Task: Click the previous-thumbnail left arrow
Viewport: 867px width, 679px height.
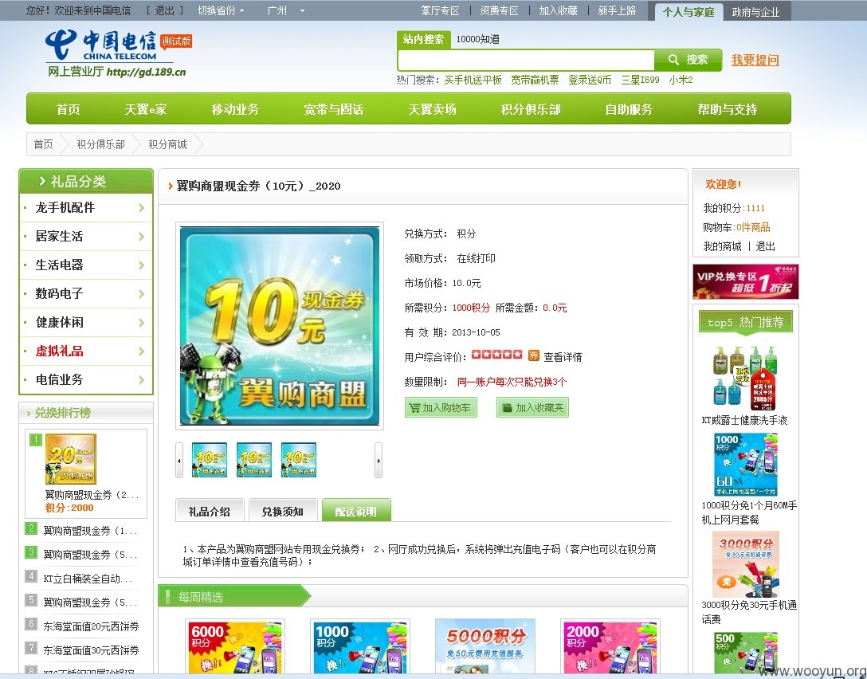Action: tap(179, 460)
